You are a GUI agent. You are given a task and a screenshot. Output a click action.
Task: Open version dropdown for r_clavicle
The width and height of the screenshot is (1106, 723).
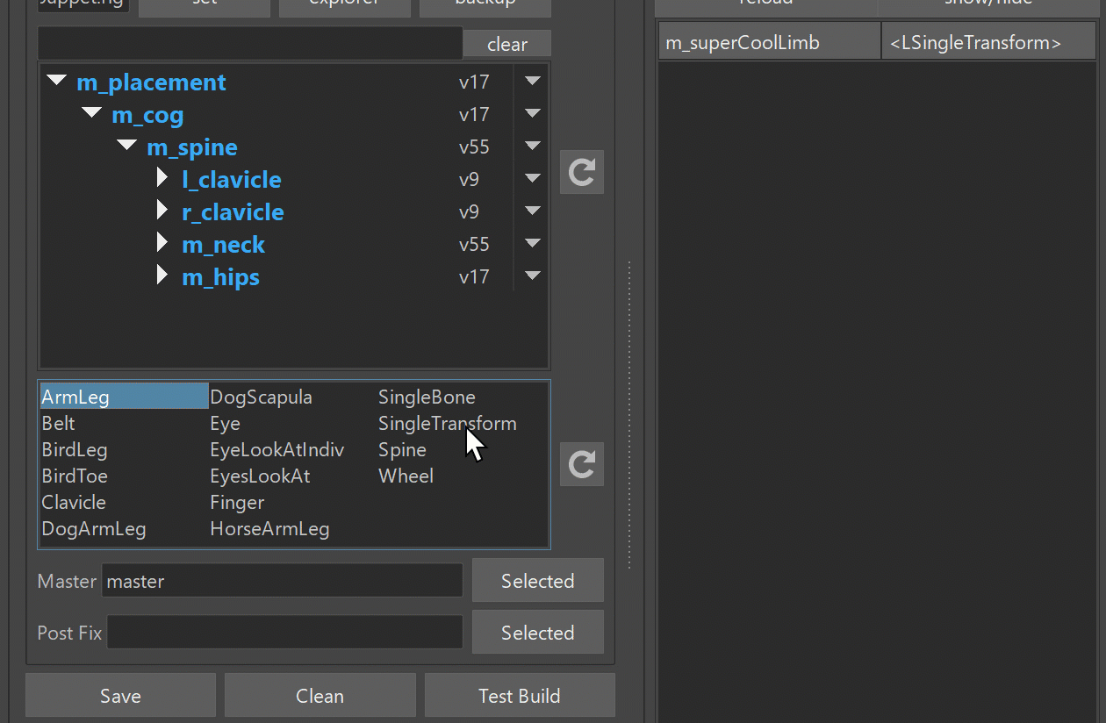tap(532, 211)
